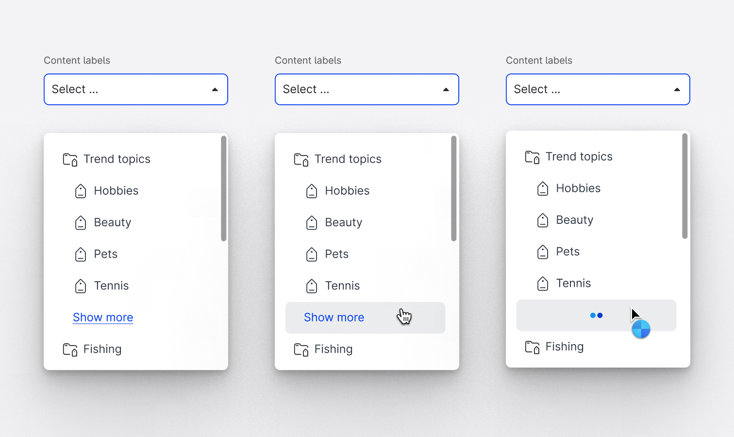Click the Trend topics folder icon in first list

point(70,159)
